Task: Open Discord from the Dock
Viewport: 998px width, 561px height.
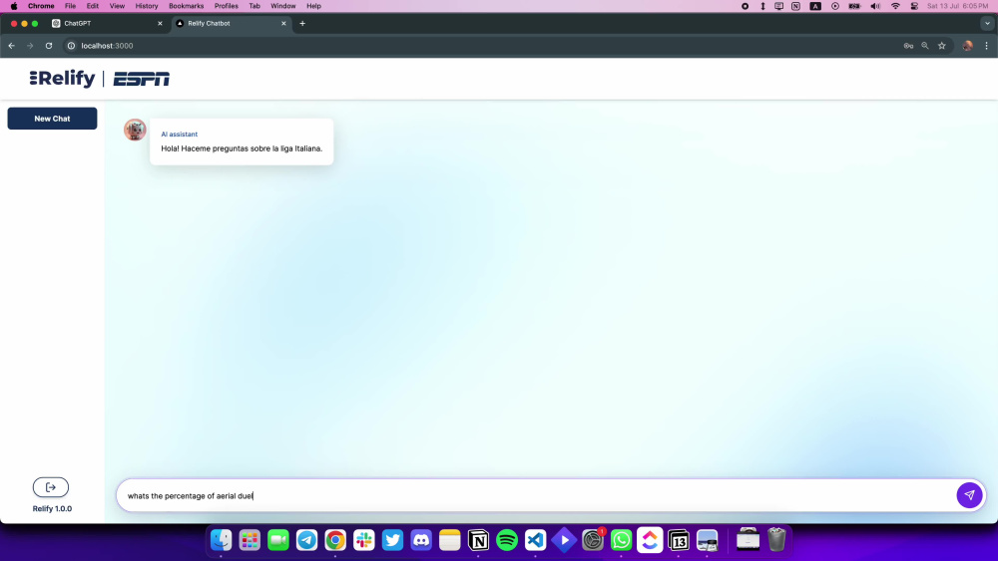Action: pyautogui.click(x=421, y=540)
